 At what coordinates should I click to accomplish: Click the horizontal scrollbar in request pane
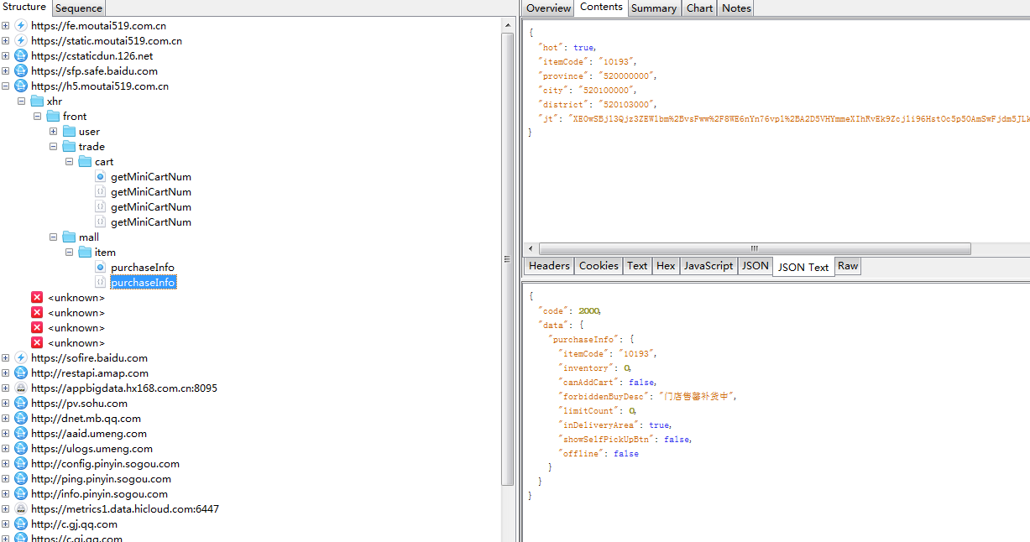coord(754,249)
